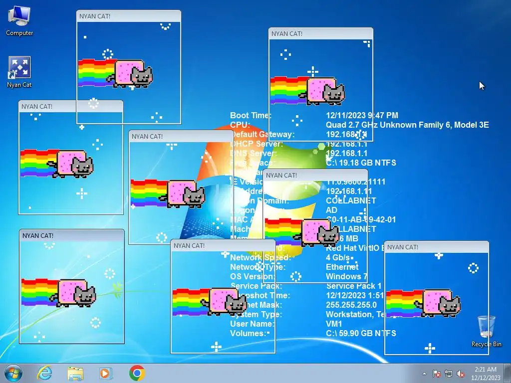Click the 'Boot Time:' label text
This screenshot has width=511, height=383.
tap(251, 115)
